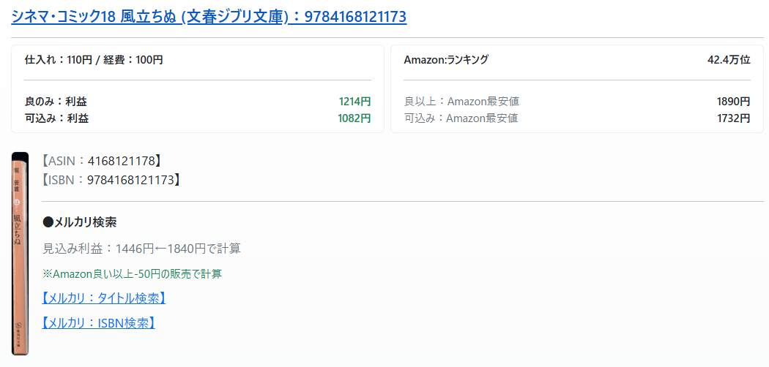
Task: Click the 1214円 profit value
Action: coord(354,102)
